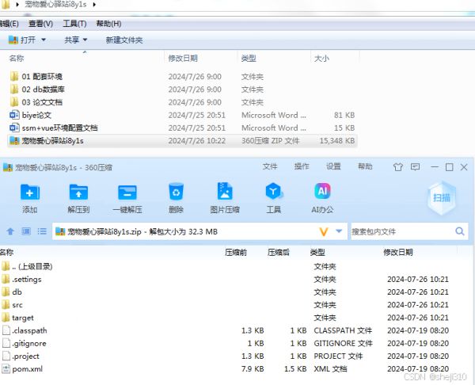The width and height of the screenshot is (475, 385).
Task: Sort archive by 压缩前 column header
Action: (236, 252)
